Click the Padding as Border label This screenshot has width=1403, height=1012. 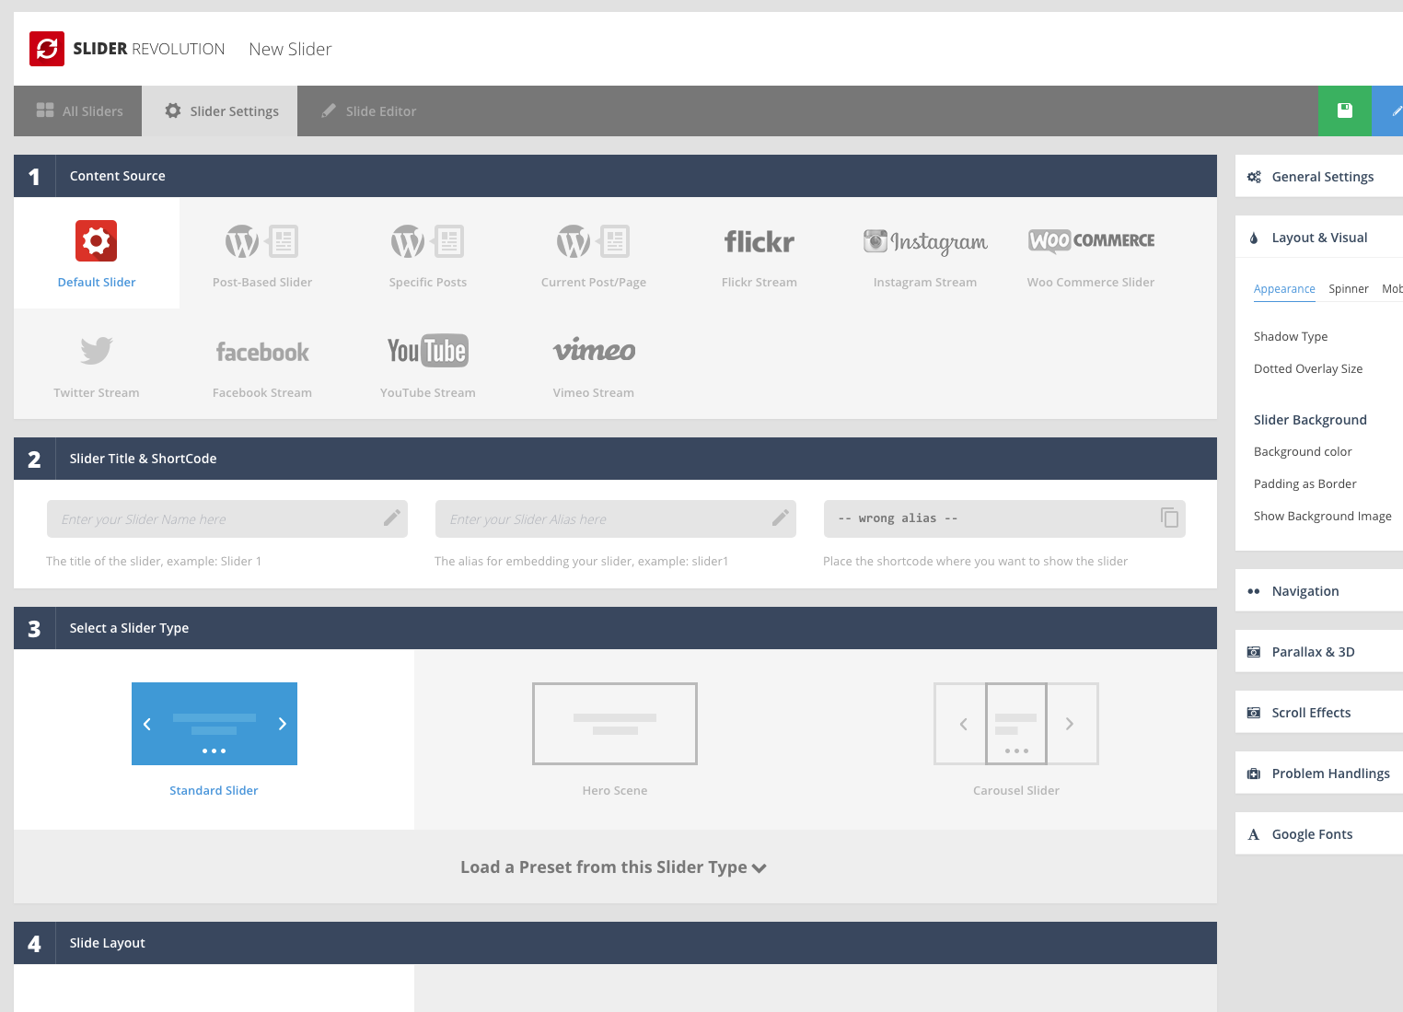point(1304,483)
